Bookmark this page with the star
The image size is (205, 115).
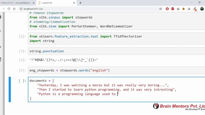(160, 9)
